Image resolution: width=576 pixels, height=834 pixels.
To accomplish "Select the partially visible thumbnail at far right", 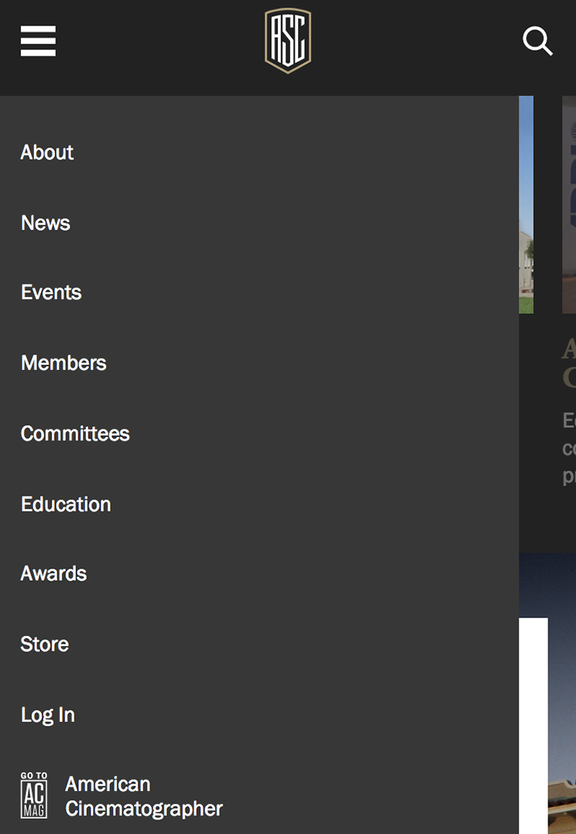I will (x=569, y=205).
